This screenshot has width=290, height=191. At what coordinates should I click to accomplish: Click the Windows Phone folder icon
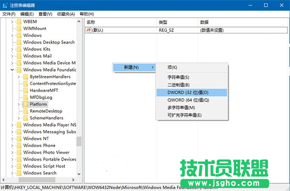coord(19,146)
